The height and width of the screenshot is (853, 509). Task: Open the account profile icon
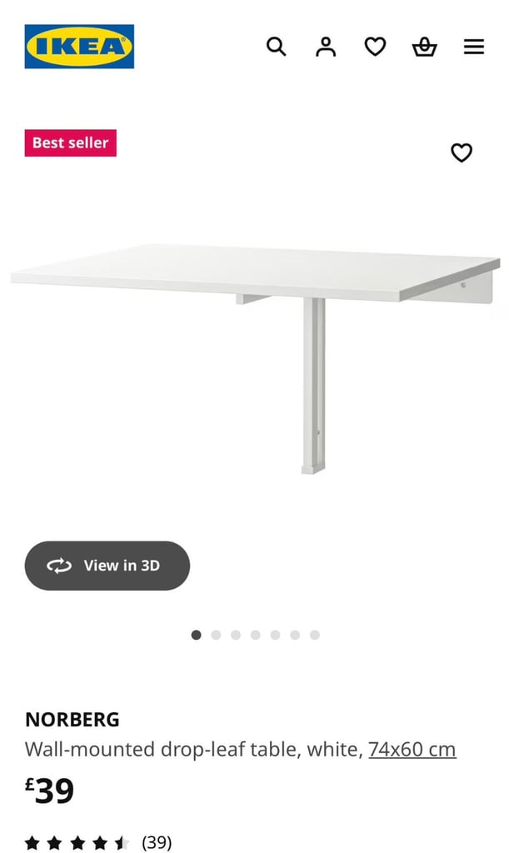(x=326, y=47)
